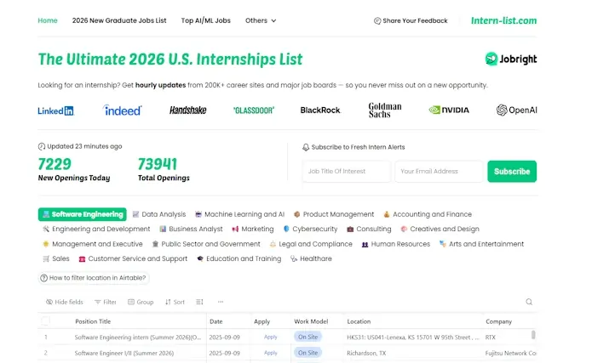Image resolution: width=592 pixels, height=363 pixels.
Task: Focus the Job Title Of Interest field
Action: pos(346,171)
